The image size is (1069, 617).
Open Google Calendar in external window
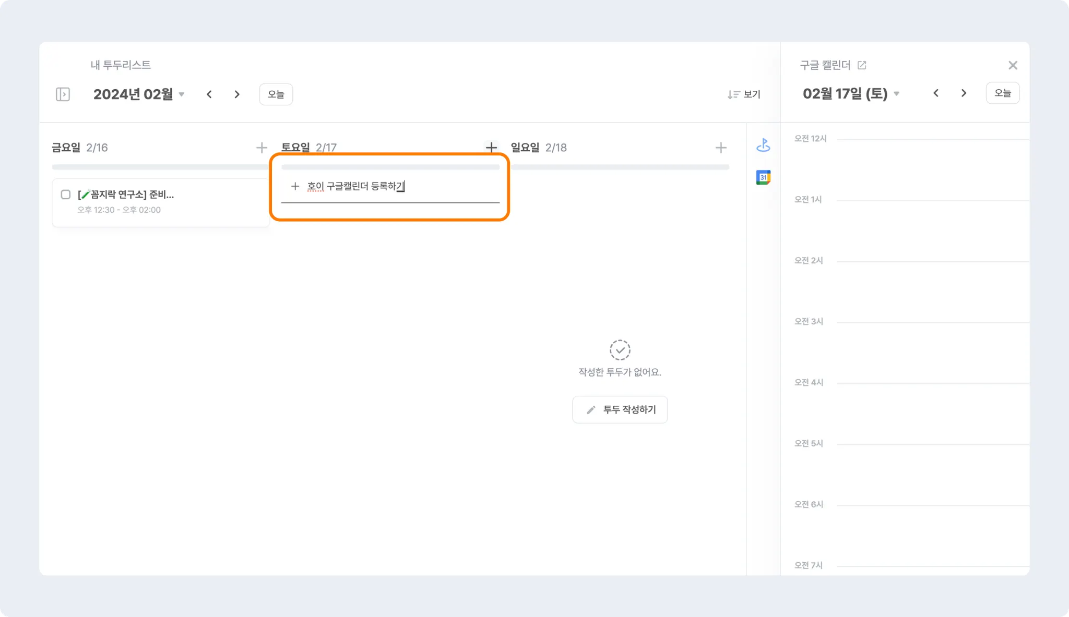click(862, 65)
